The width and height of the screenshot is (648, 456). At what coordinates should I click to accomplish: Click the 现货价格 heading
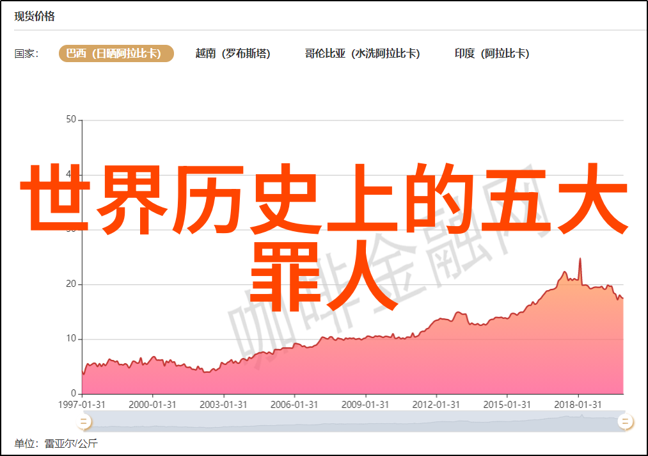[x=35, y=17]
